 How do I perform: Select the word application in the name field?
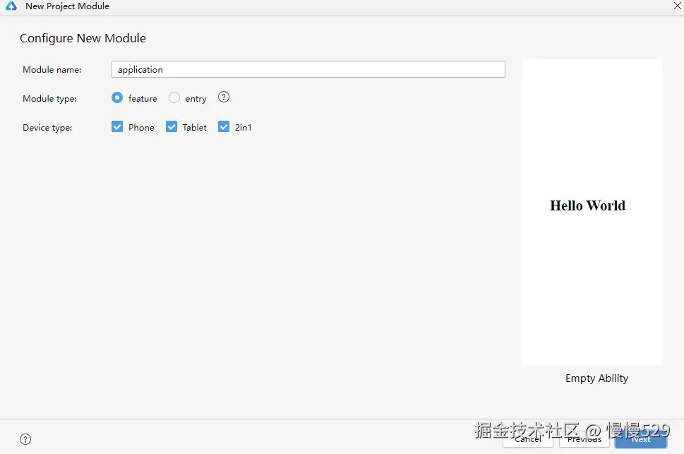point(139,69)
